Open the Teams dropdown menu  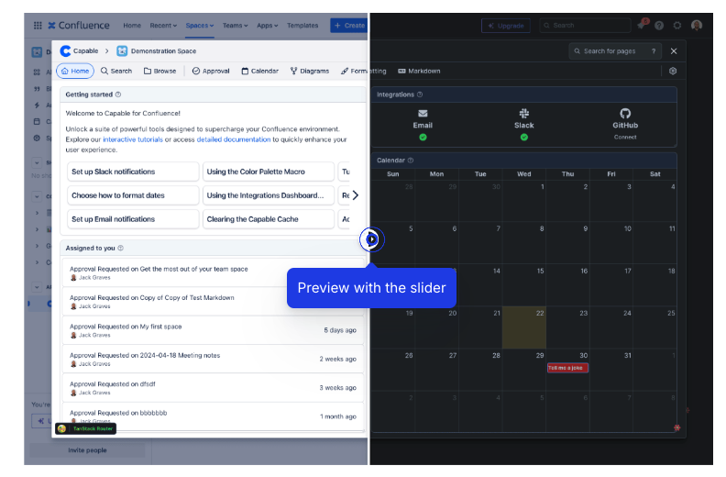(235, 26)
